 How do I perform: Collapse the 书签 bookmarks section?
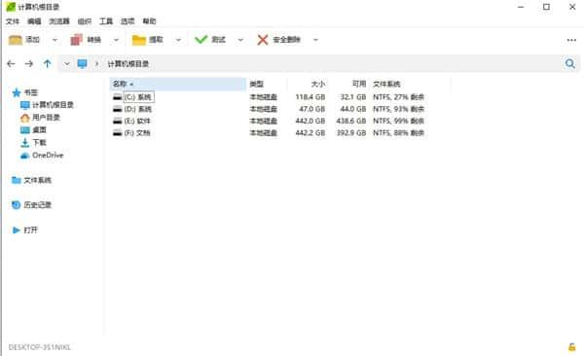(25, 92)
